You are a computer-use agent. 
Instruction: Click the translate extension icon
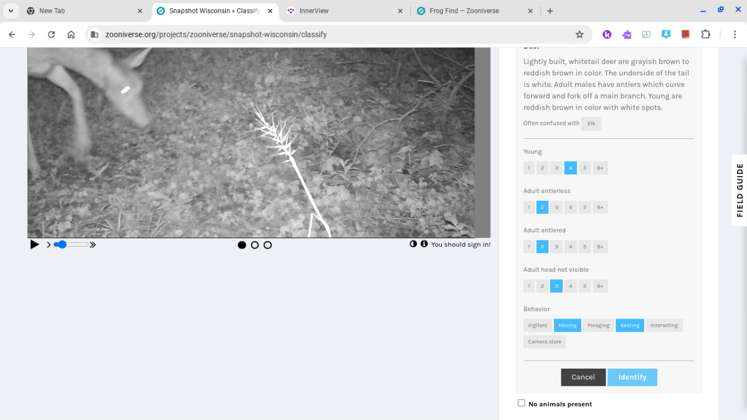646,34
